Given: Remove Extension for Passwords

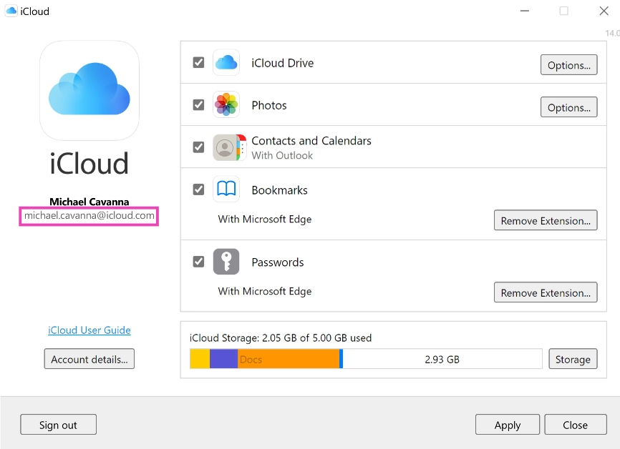Looking at the screenshot, I should [x=546, y=292].
